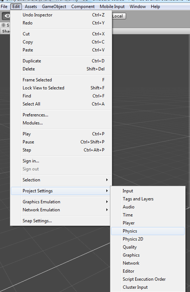Open the Help menu
Viewport: 190px width, 292px height.
155,7
